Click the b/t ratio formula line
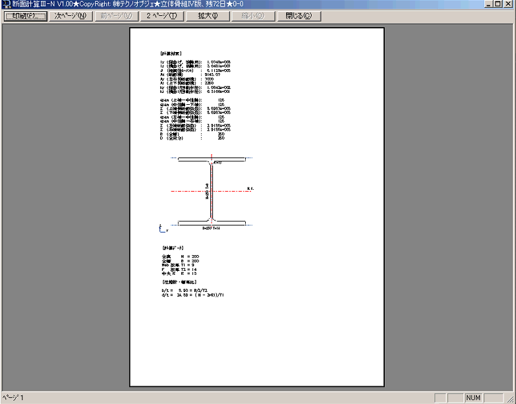The width and height of the screenshot is (516, 404). click(188, 290)
